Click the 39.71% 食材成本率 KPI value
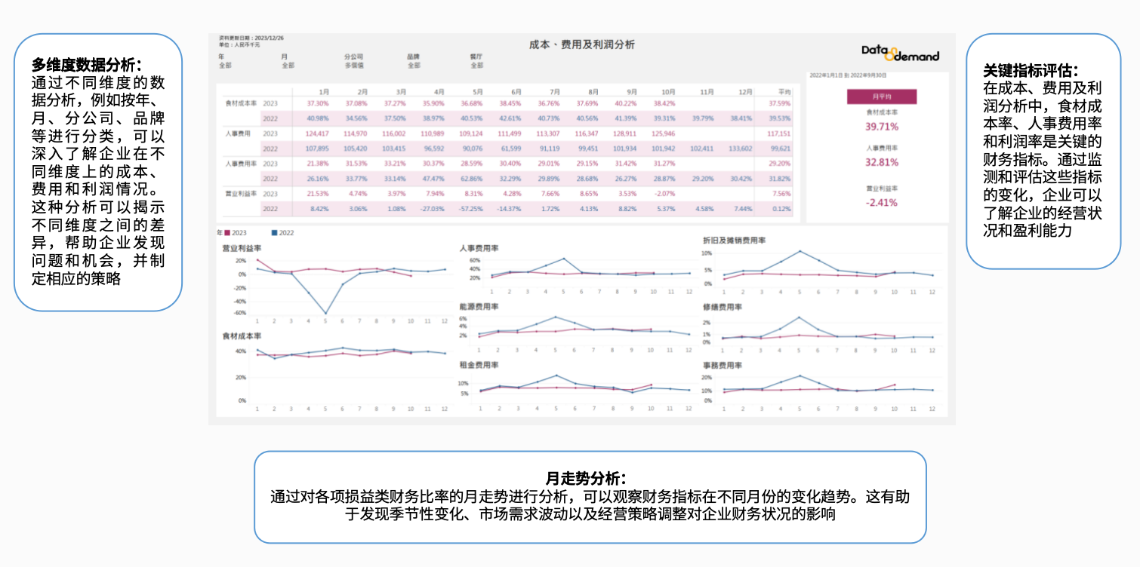The height and width of the screenshot is (567, 1140). [881, 127]
